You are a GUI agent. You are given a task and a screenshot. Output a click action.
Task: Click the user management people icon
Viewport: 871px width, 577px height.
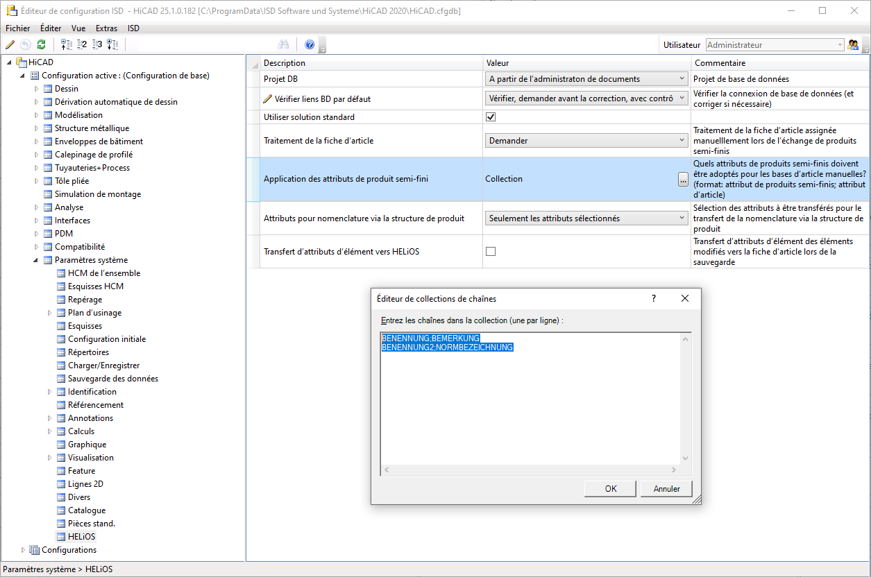coord(854,44)
